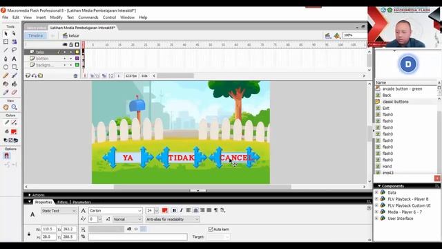Toggle Bold text formatting
Image resolution: width=442 pixels, height=249 pixels.
click(174, 210)
